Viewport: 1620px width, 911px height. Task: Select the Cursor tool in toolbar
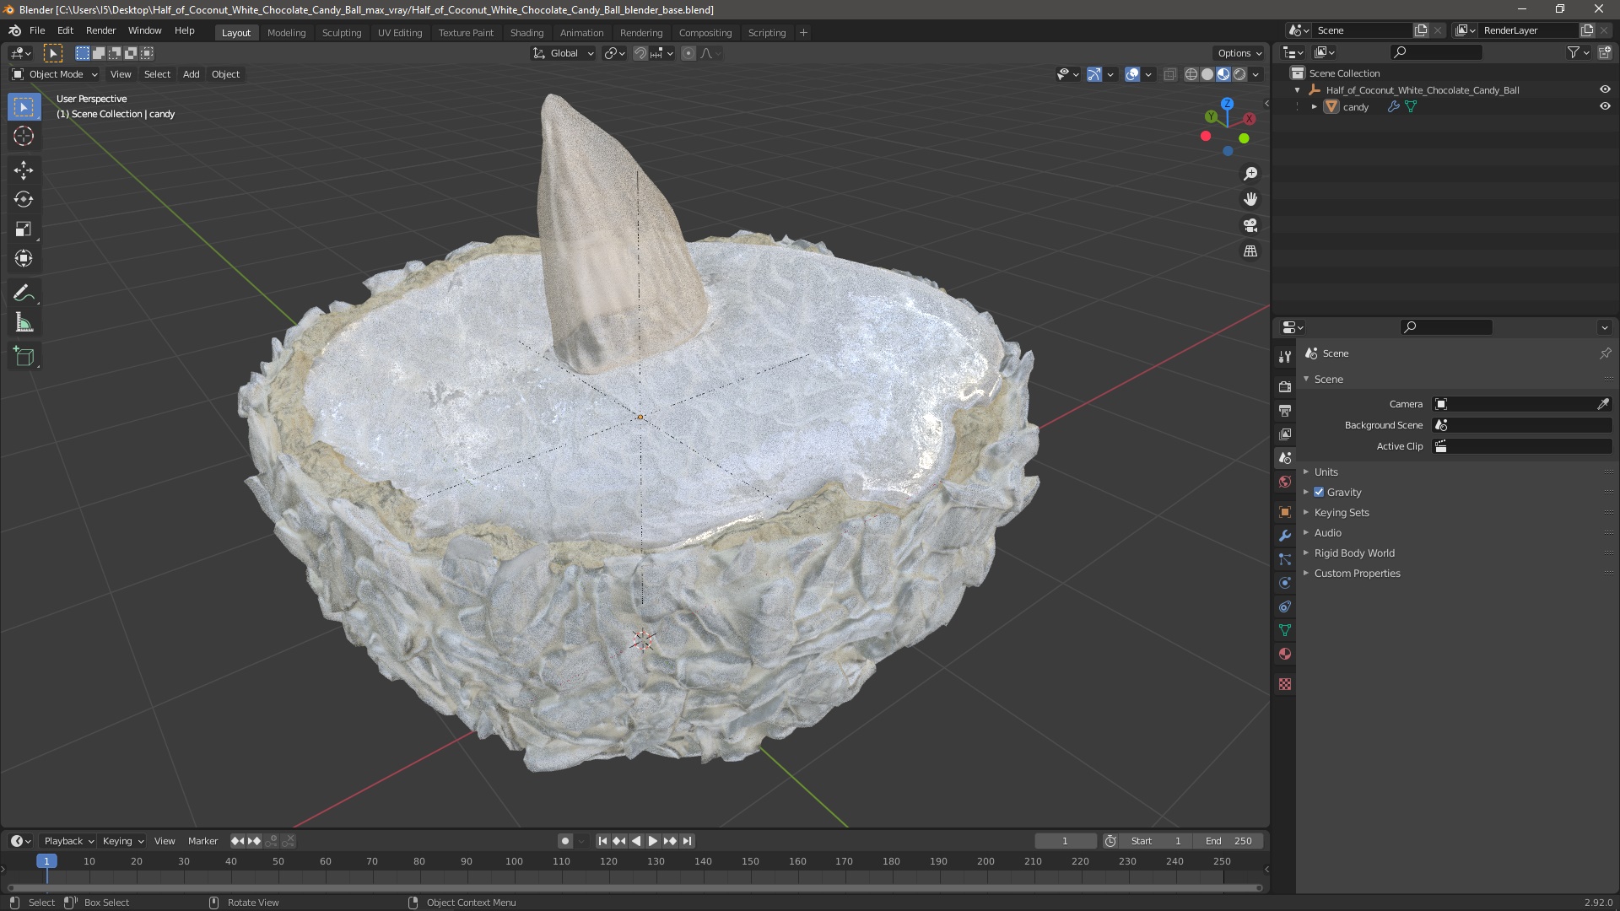pyautogui.click(x=24, y=137)
